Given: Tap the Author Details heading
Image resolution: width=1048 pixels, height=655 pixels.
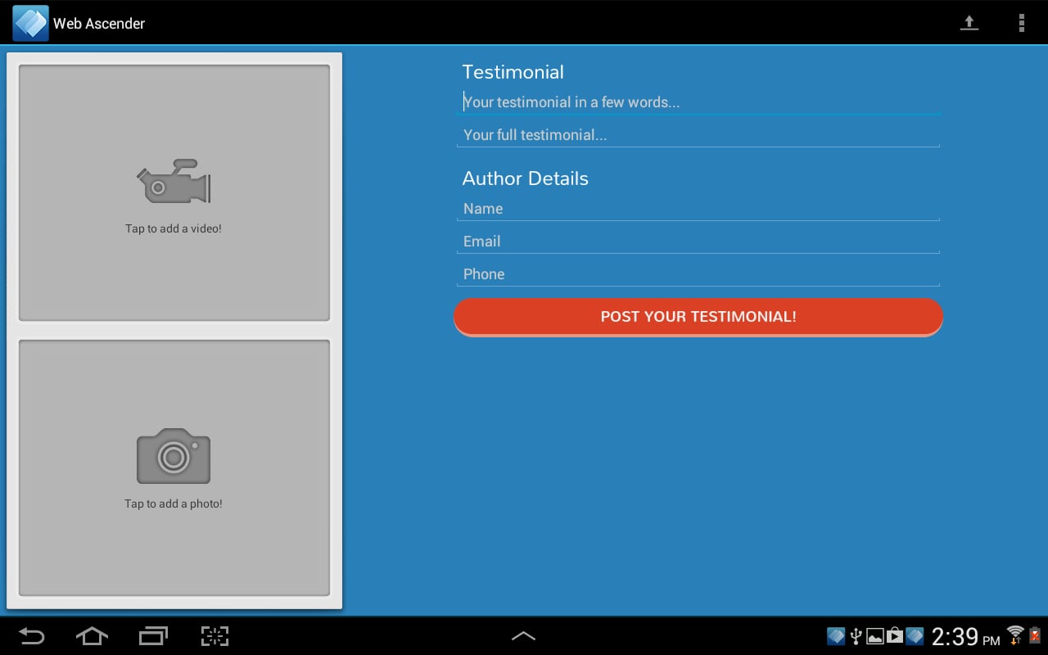Looking at the screenshot, I should coord(526,178).
